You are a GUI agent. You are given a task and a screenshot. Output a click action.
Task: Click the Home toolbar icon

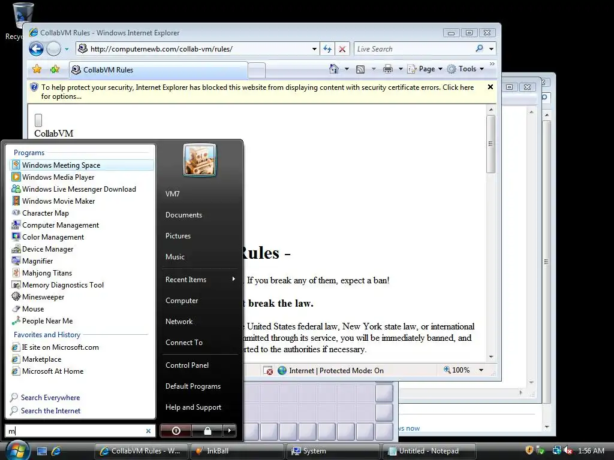tap(333, 69)
